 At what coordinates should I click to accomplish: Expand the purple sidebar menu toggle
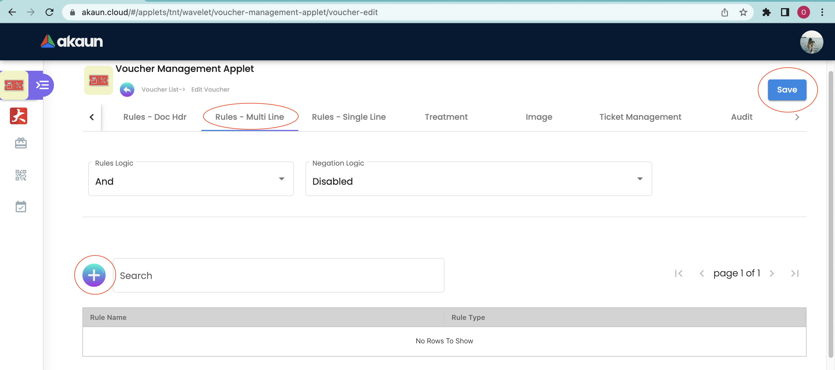click(42, 85)
